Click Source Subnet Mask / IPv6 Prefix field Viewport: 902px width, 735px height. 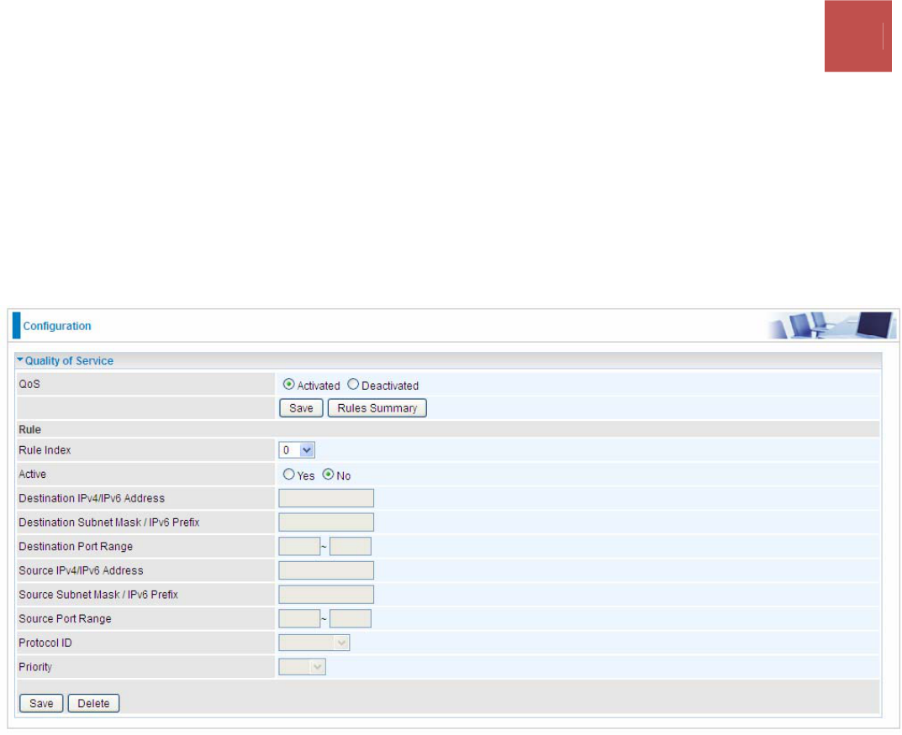point(326,595)
